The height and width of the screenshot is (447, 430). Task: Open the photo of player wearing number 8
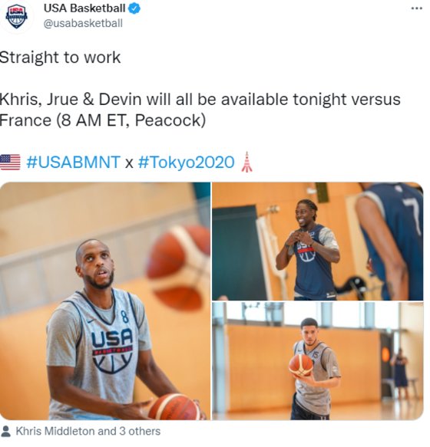tap(105, 301)
